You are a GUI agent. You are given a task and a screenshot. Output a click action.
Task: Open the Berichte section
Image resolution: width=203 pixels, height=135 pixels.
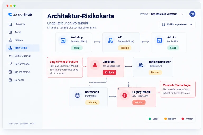pos(23,80)
